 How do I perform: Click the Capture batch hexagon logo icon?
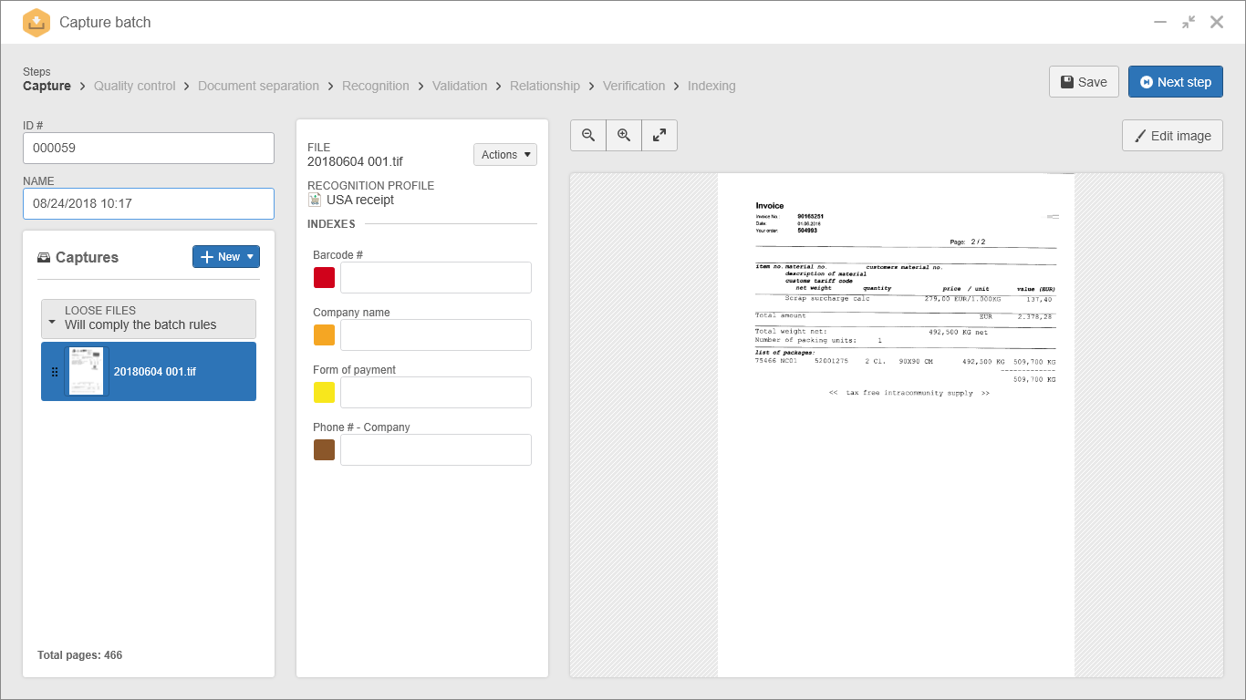[x=36, y=23]
